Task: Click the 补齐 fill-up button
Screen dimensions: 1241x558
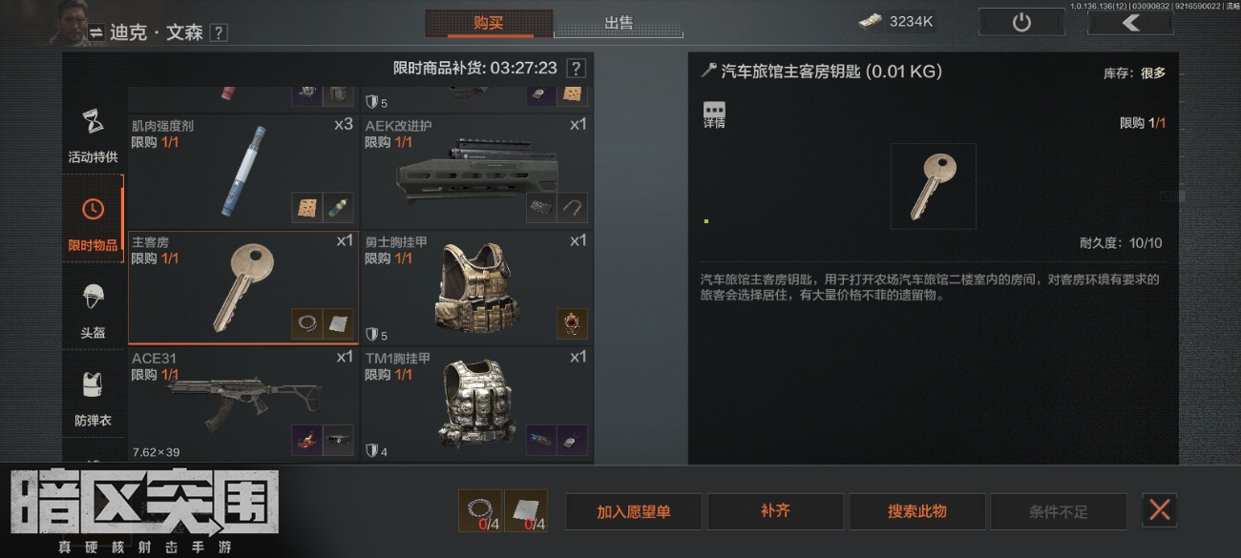Action: 775,511
